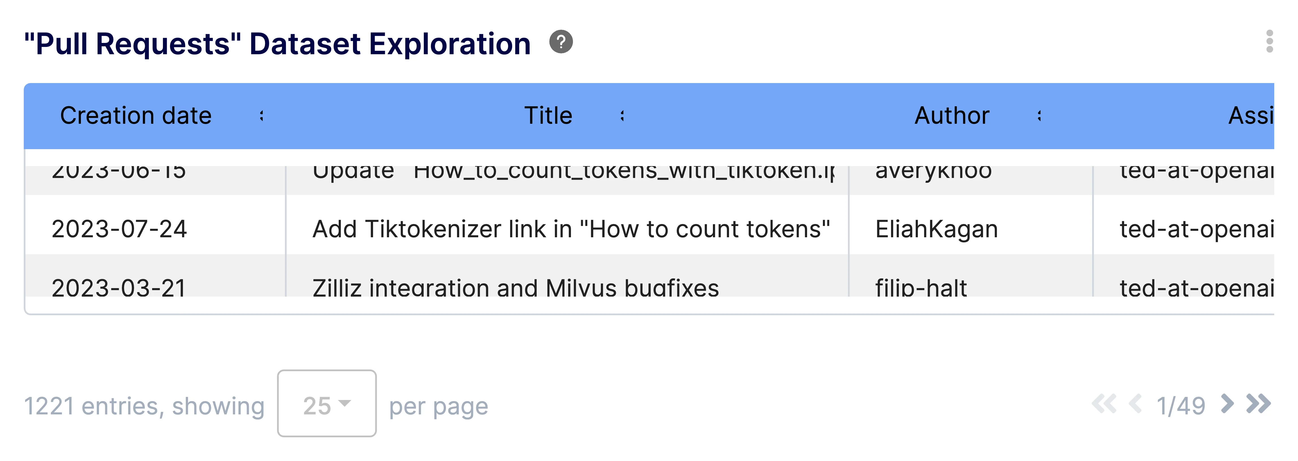Click the 1/49 page indicator
This screenshot has height=461, width=1298.
1181,406
